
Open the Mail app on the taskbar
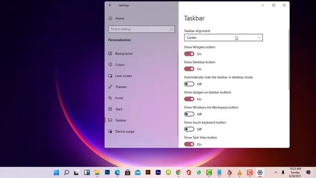coord(138,173)
